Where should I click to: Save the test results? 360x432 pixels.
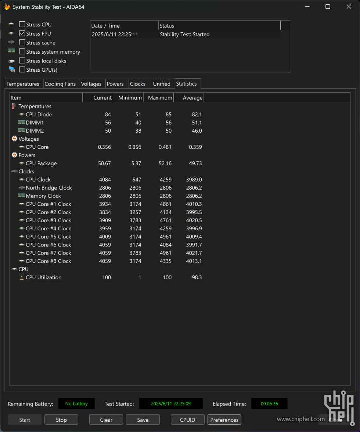143,420
